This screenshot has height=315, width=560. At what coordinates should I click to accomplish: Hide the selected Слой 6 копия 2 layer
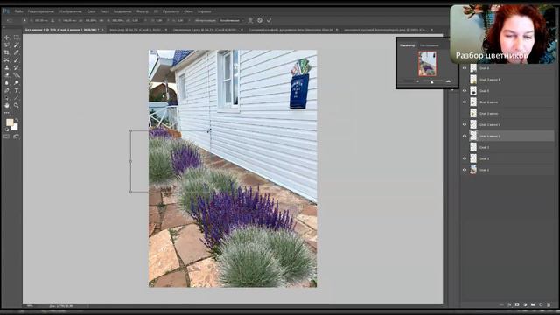pyautogui.click(x=465, y=136)
